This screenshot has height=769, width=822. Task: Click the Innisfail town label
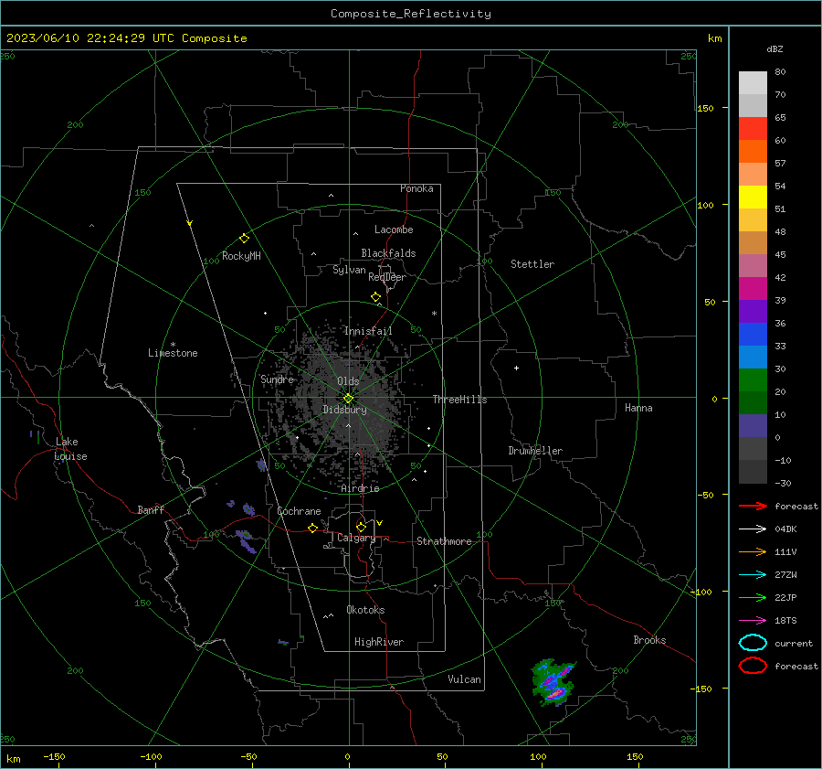368,331
